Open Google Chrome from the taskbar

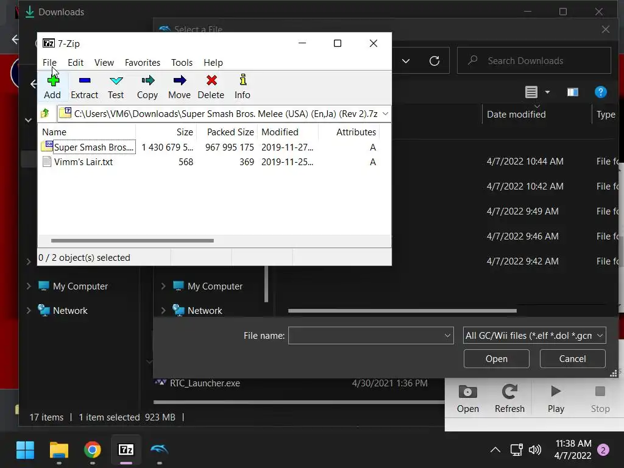pyautogui.click(x=93, y=450)
